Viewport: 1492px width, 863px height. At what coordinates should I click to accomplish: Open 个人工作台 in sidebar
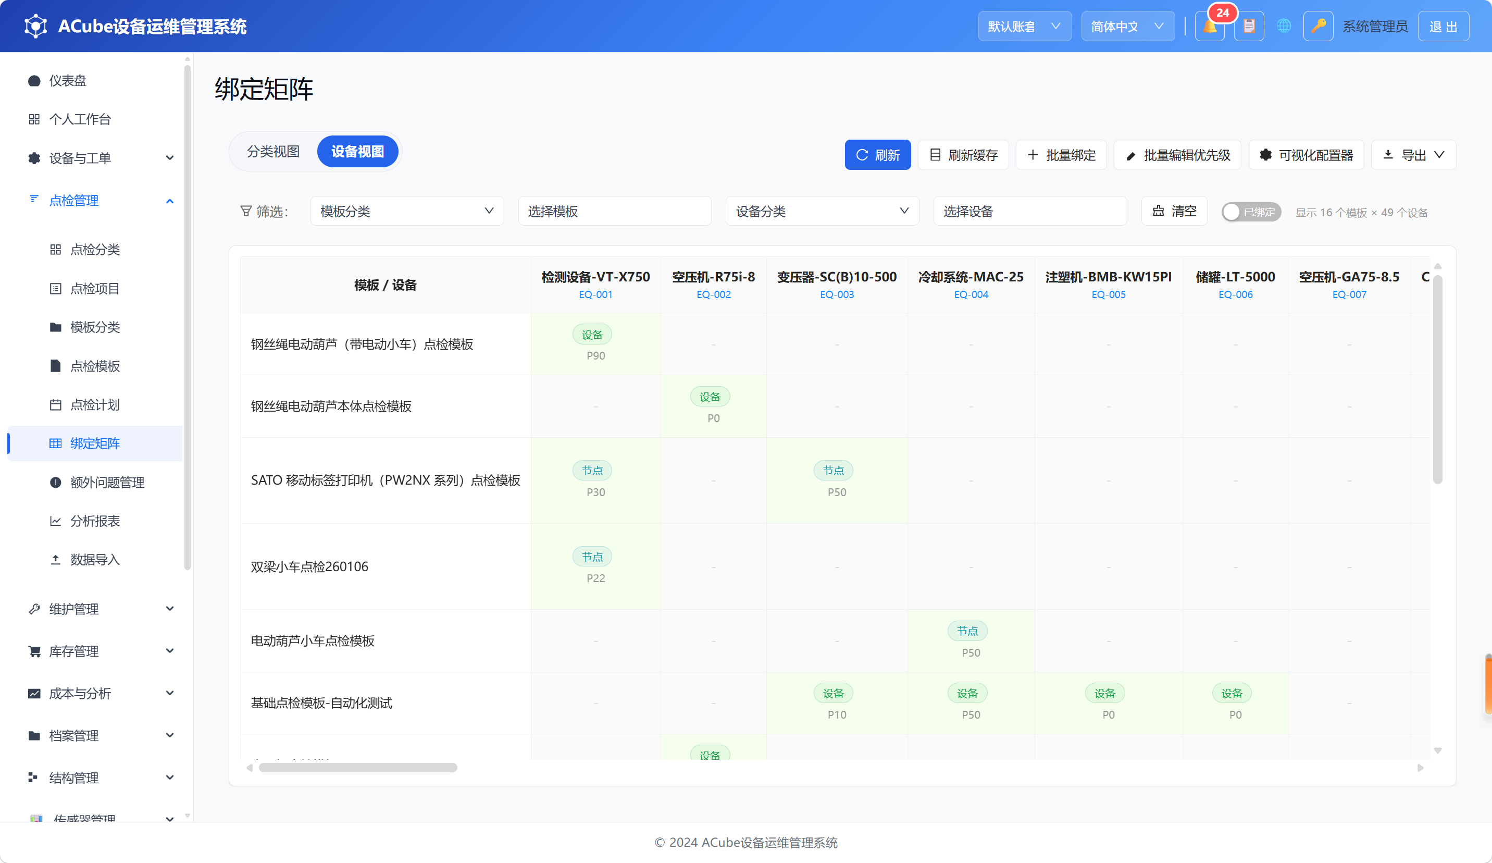[95, 119]
